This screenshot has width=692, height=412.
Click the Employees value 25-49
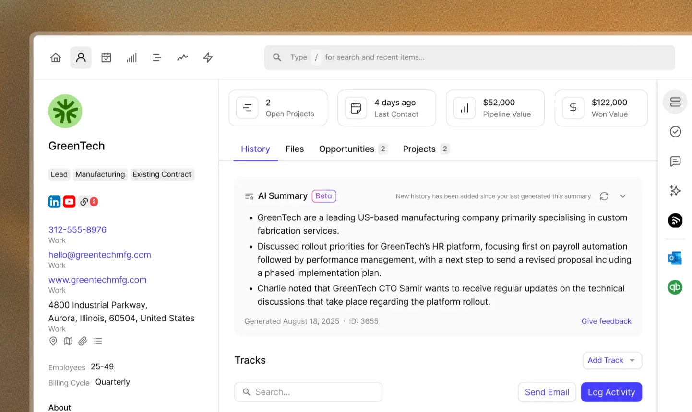pyautogui.click(x=102, y=366)
